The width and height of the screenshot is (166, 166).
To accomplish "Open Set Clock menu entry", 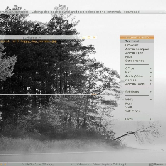I will click(137, 111).
